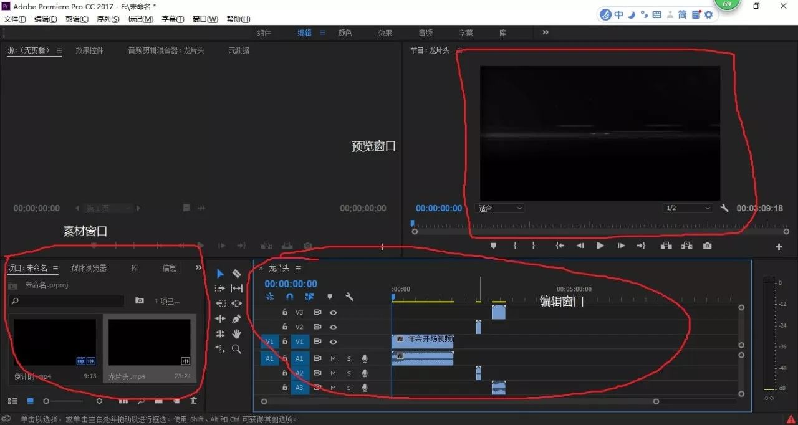Open the Project panel 未命名 menu

pyautogui.click(x=55, y=269)
